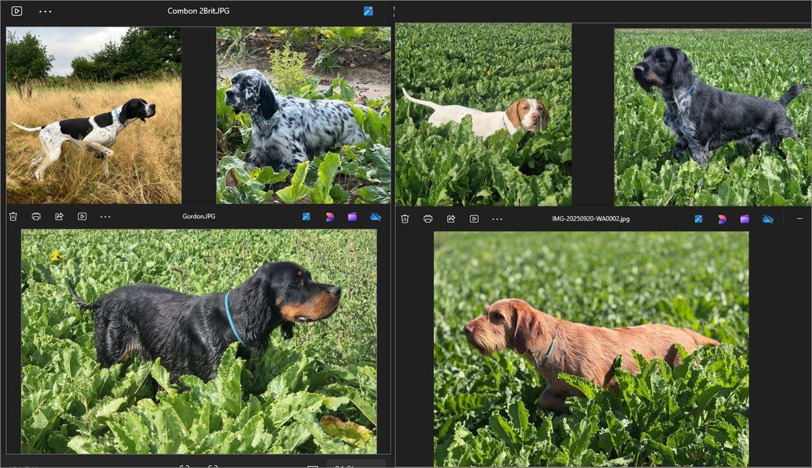Open See more menu in Gordon.JPG window
The width and height of the screenshot is (812, 468).
(106, 217)
